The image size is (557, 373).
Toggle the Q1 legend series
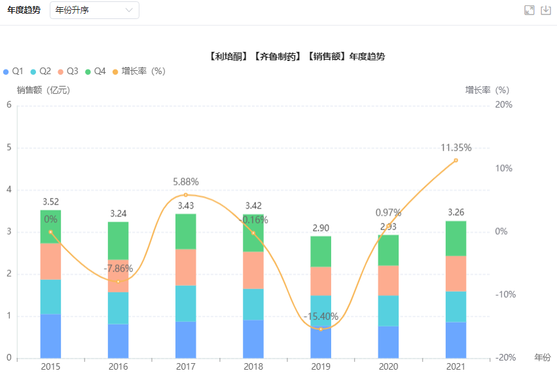pos(13,71)
